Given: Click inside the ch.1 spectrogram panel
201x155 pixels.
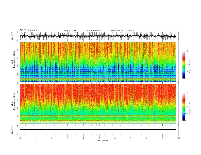Looking at the screenshot, I should pos(98,62).
